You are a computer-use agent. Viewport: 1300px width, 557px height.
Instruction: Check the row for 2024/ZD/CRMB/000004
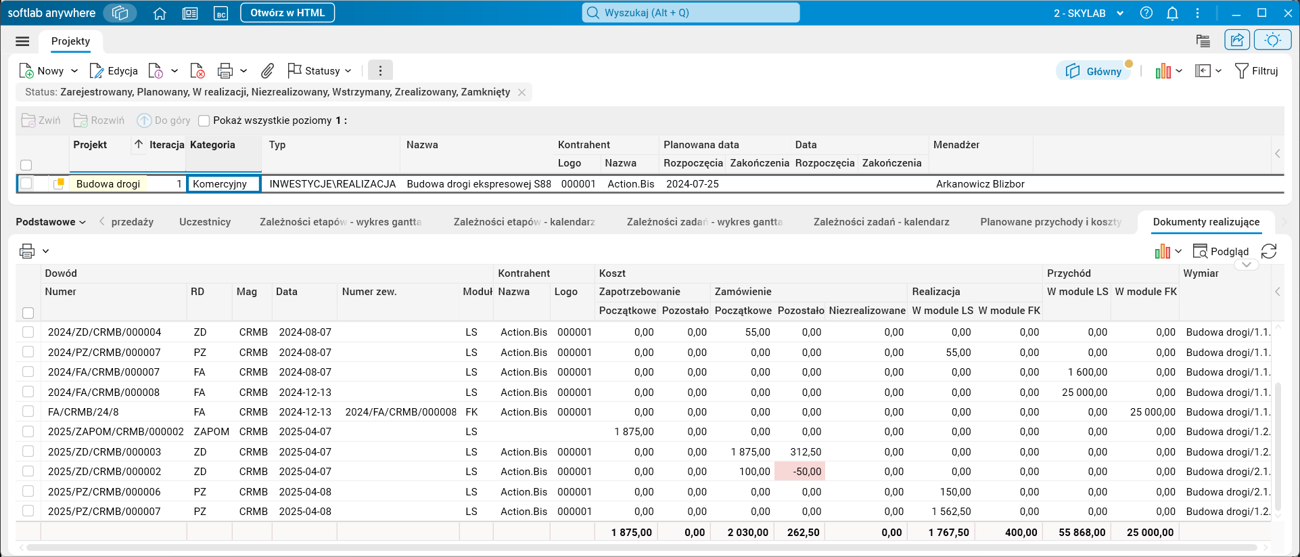tap(28, 332)
